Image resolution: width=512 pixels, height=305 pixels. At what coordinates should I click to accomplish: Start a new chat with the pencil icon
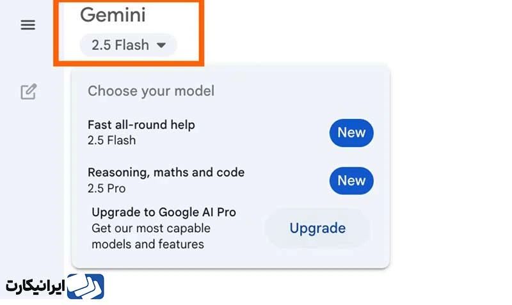[28, 91]
